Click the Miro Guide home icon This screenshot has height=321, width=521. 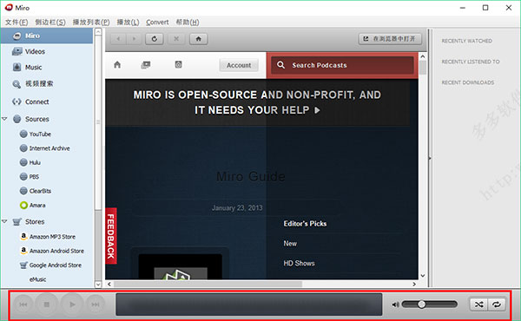pos(117,65)
